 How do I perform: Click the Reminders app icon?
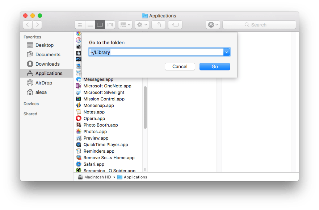click(x=79, y=151)
